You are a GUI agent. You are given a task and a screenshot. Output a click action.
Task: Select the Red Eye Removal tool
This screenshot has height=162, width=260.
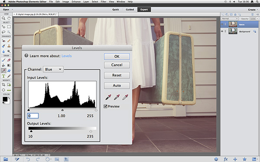pyautogui.click(x=3, y=41)
